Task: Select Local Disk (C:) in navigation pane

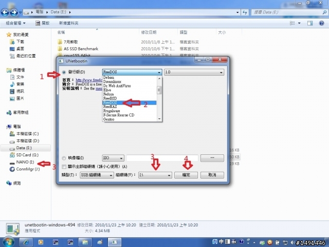Action: [x=24, y=134]
